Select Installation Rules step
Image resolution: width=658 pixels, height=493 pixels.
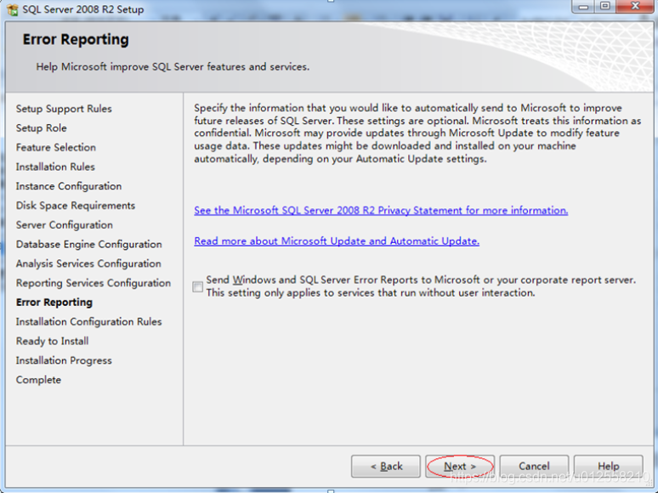point(55,167)
